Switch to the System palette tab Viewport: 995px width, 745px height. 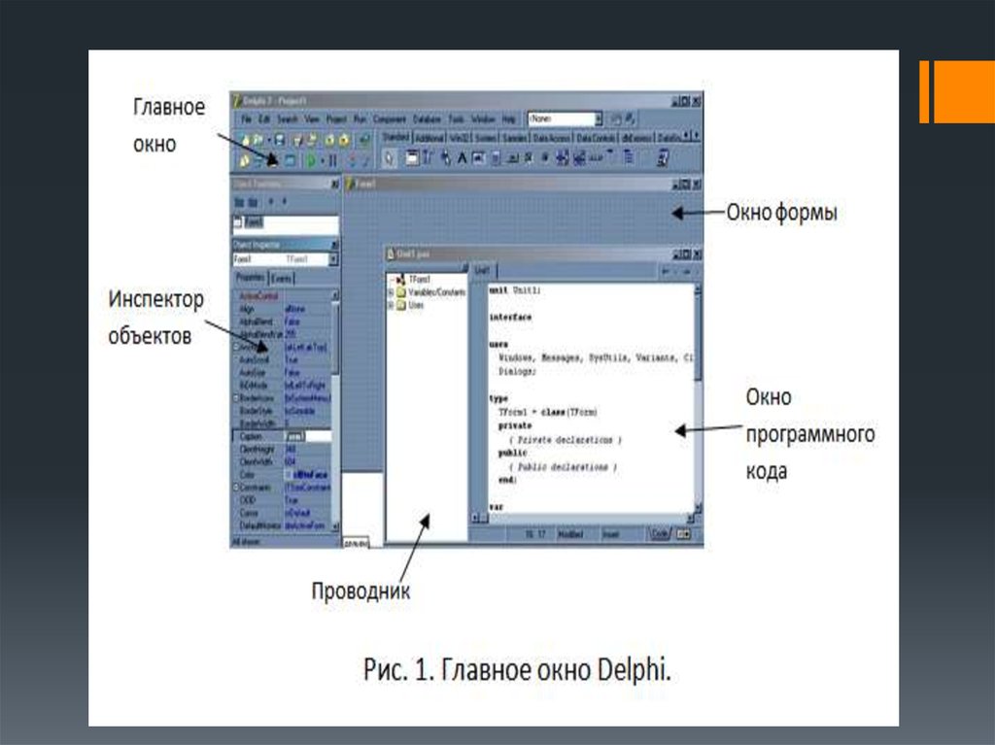coord(486,137)
